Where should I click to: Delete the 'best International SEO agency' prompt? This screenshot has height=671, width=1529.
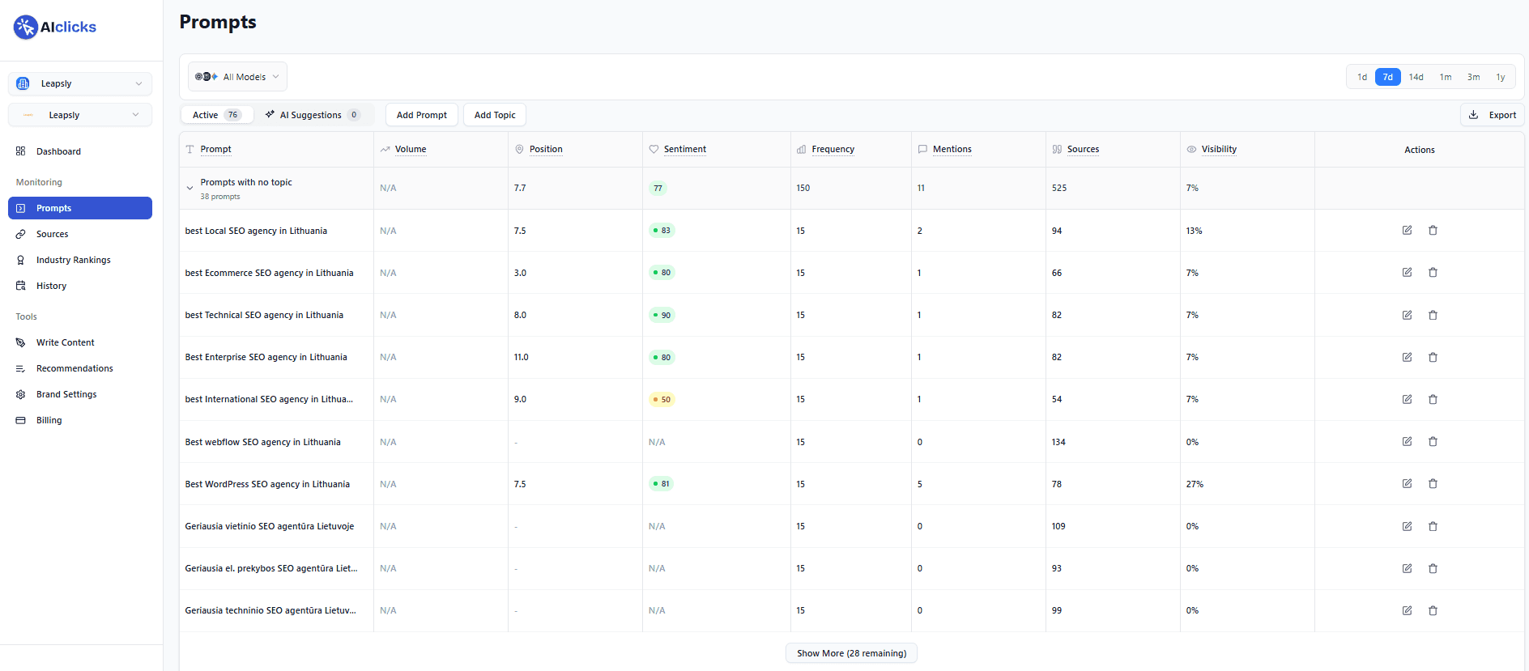(x=1433, y=399)
